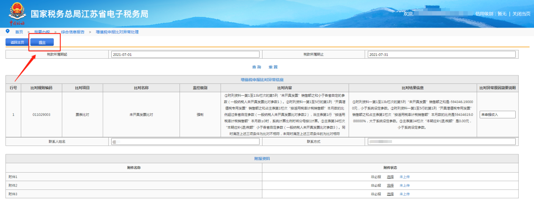Click the 未开具发票比对 cell

point(141,115)
